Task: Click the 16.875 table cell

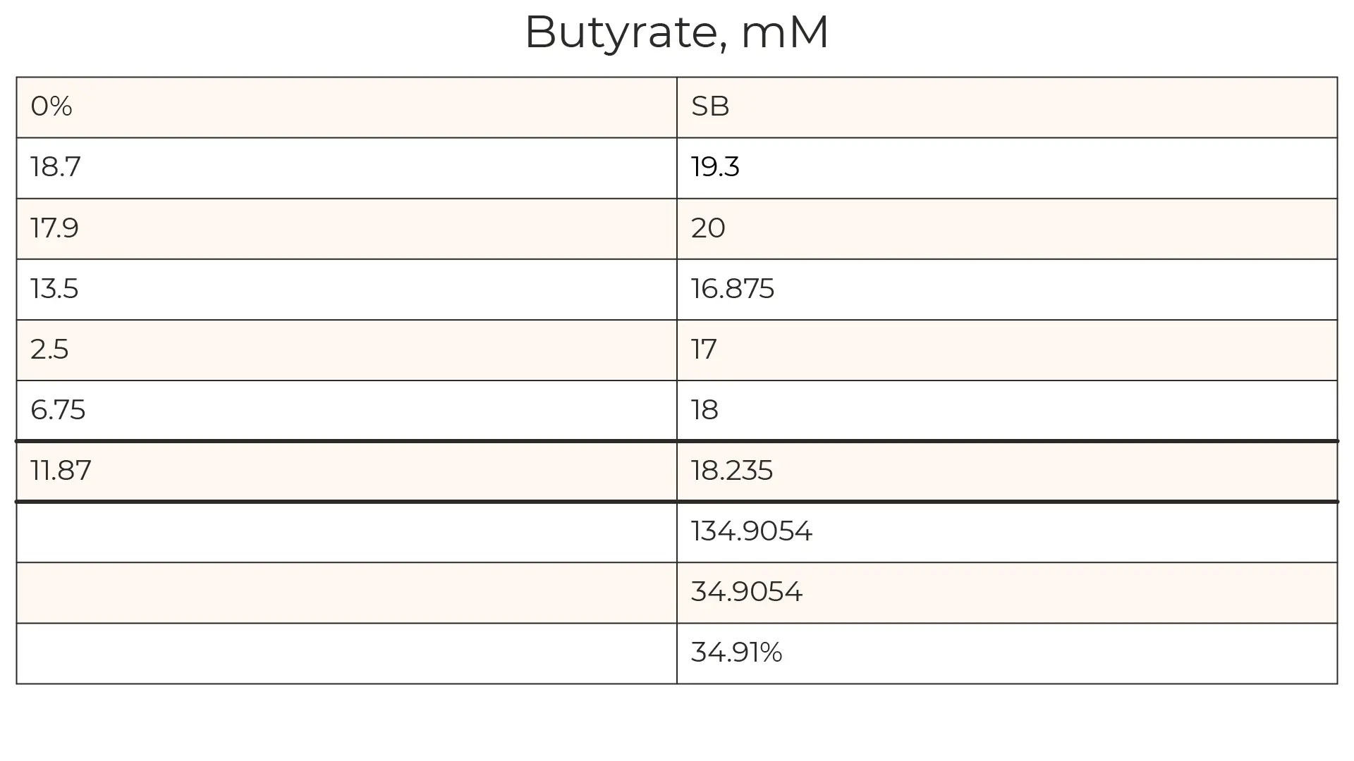Action: pos(1006,289)
